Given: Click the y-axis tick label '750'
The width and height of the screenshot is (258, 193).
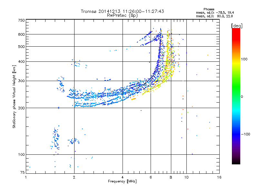Looking at the screenshot, I should (x=21, y=20).
